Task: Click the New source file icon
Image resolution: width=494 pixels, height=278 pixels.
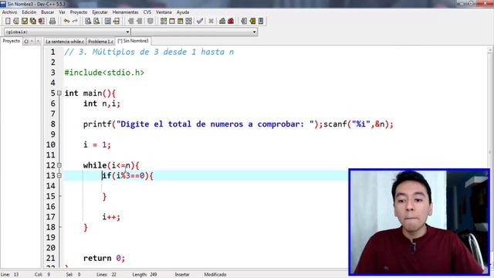Action: 8,21
